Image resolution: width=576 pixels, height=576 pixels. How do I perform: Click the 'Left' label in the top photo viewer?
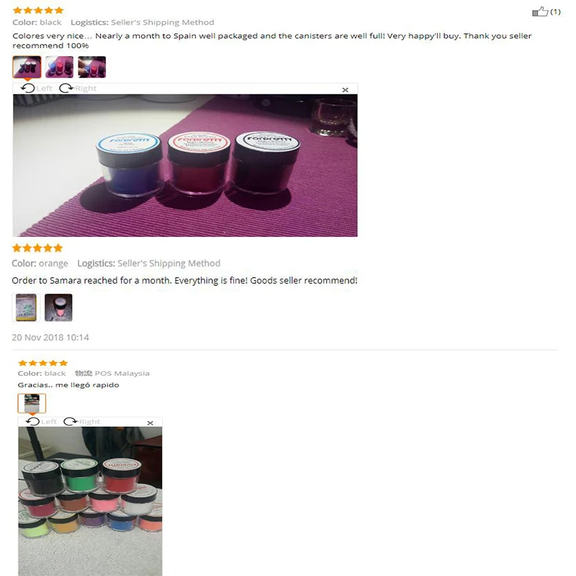point(44,88)
